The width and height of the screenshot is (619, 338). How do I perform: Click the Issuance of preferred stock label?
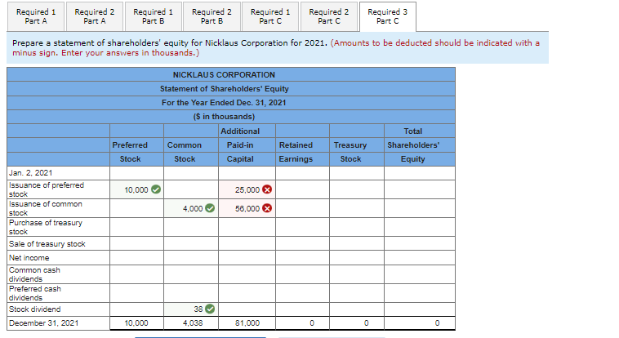pyautogui.click(x=47, y=189)
